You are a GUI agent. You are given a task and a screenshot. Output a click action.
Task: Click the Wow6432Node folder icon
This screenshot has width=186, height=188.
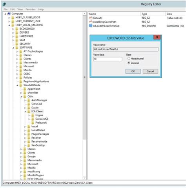pyautogui.click(x=21, y=85)
